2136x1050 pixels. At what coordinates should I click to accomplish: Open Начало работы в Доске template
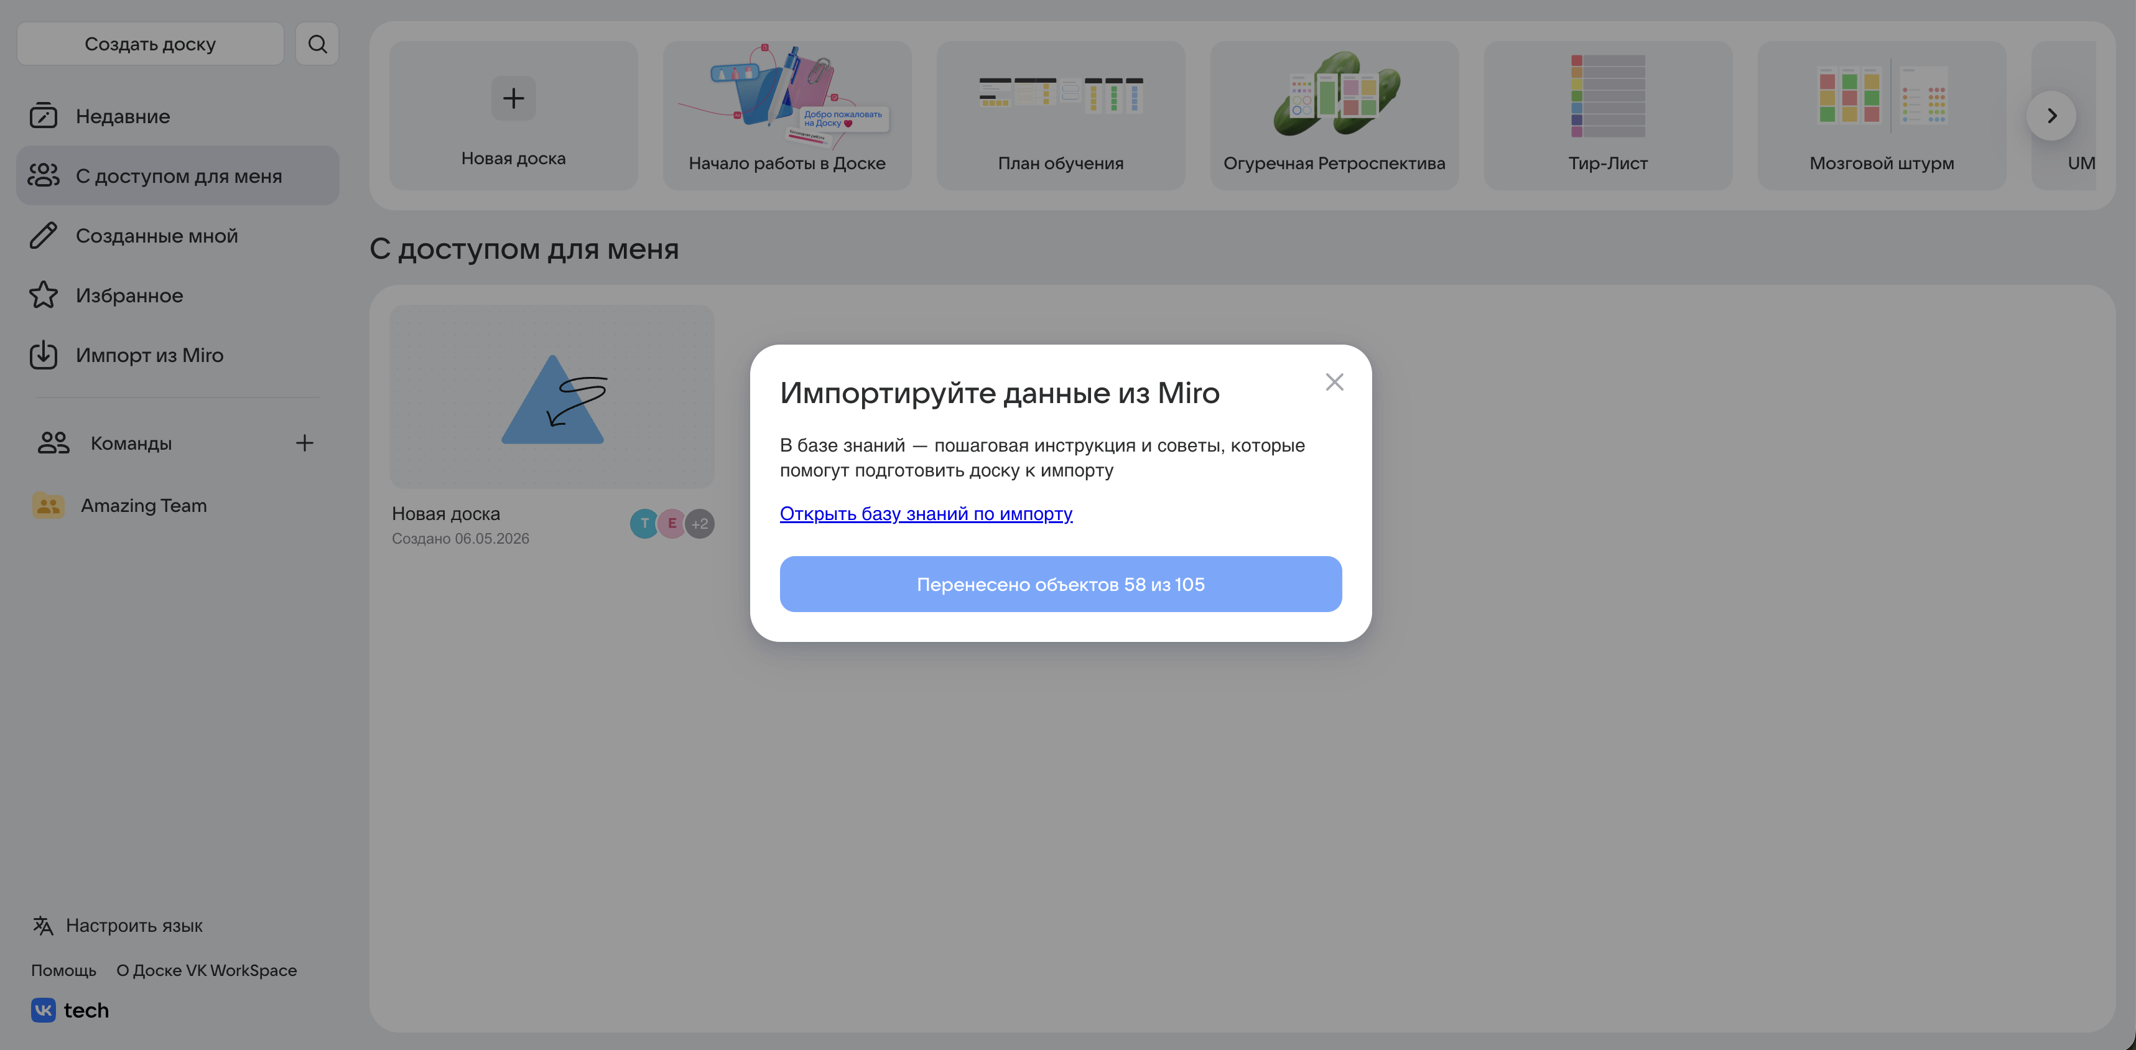click(x=787, y=115)
